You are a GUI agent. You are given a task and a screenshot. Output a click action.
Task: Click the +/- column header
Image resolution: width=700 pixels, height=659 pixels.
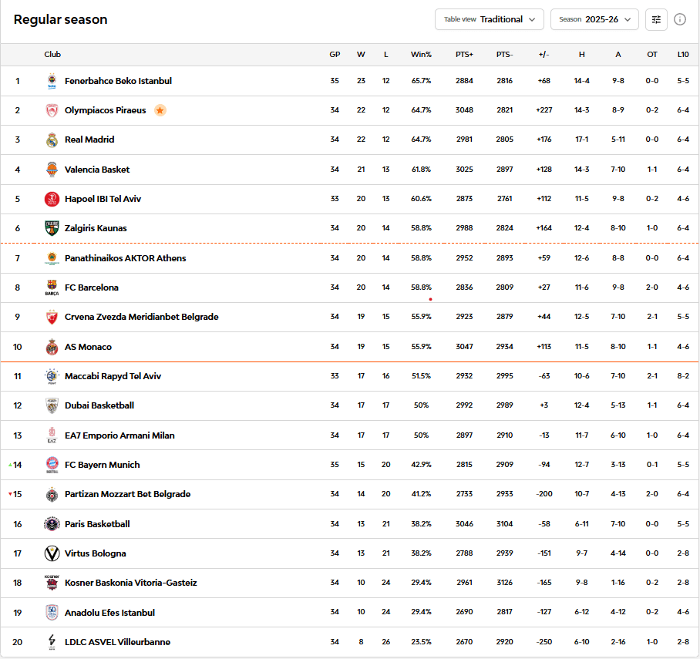tap(544, 55)
